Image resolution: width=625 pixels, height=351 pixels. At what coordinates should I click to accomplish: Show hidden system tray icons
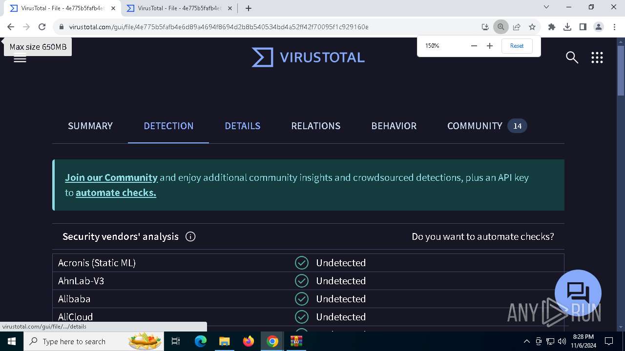click(x=526, y=341)
